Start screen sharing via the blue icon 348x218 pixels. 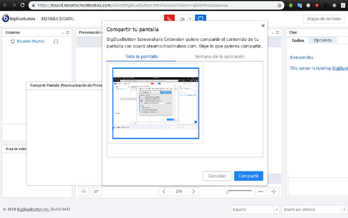point(200,19)
